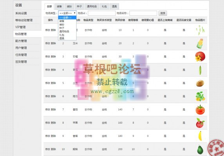Click 修改 for item 7
Image resolution: width=224 pixels, height=156 pixels.
[47, 110]
